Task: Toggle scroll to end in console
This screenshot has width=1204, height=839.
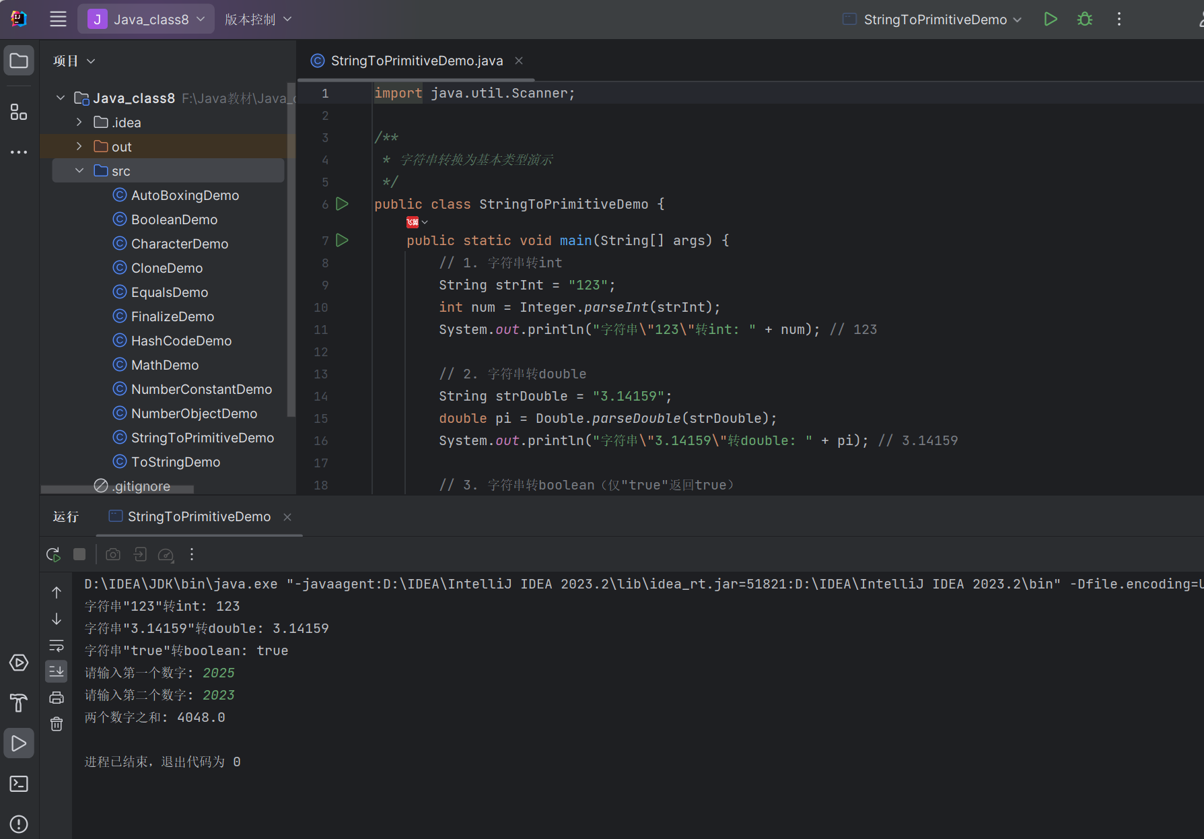Action: click(x=57, y=671)
